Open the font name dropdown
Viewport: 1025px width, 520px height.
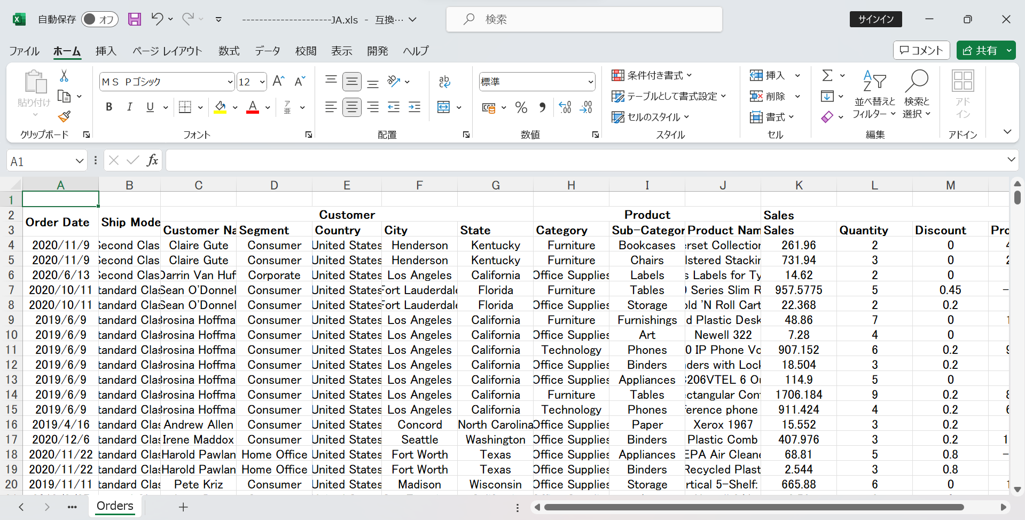[230, 82]
